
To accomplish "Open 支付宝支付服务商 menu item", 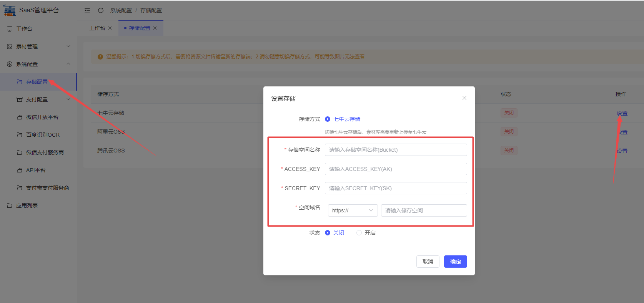I will pyautogui.click(x=38, y=188).
